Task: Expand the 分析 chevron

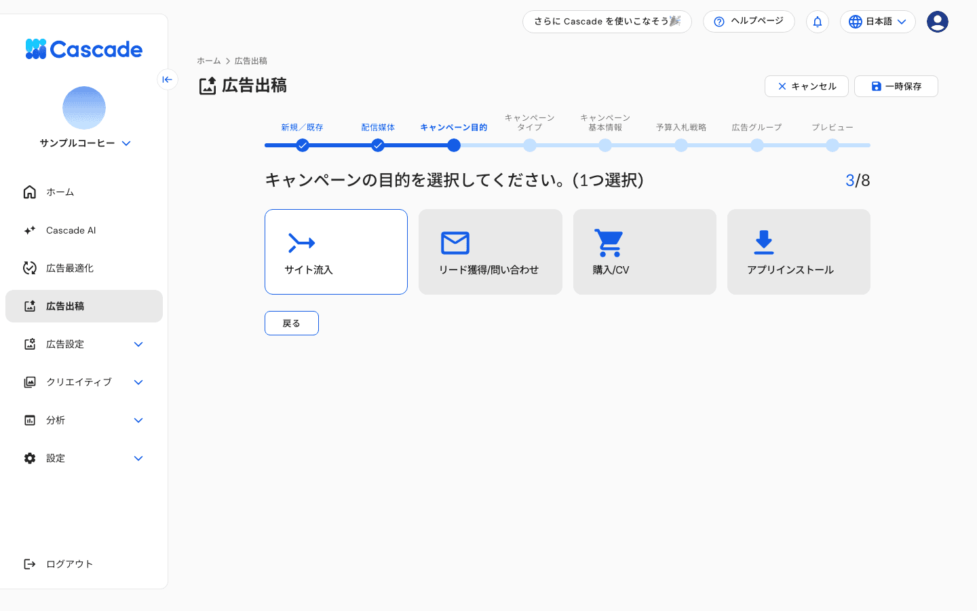Action: point(138,420)
